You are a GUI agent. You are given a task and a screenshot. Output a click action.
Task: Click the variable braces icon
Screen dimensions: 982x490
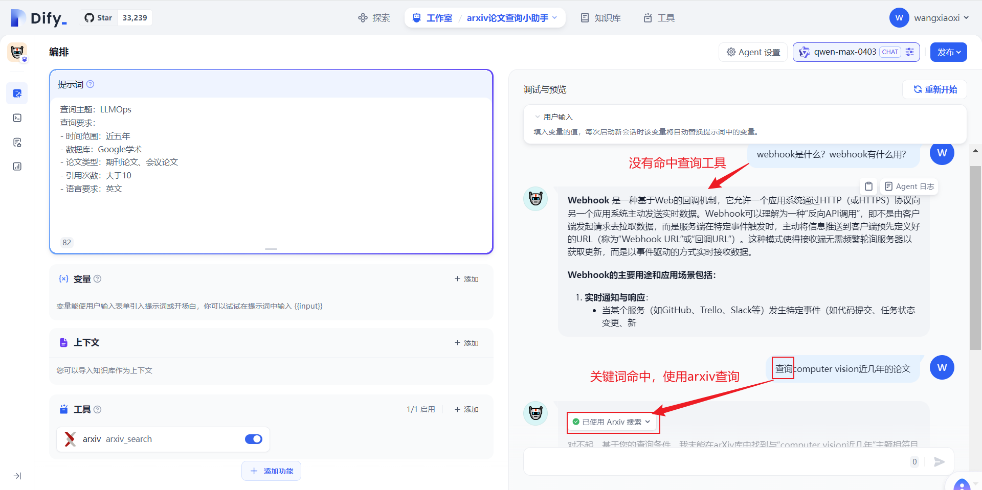[x=63, y=279]
